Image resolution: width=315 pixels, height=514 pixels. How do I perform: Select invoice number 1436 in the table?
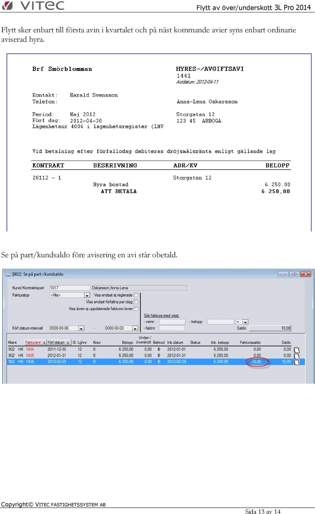30,362
